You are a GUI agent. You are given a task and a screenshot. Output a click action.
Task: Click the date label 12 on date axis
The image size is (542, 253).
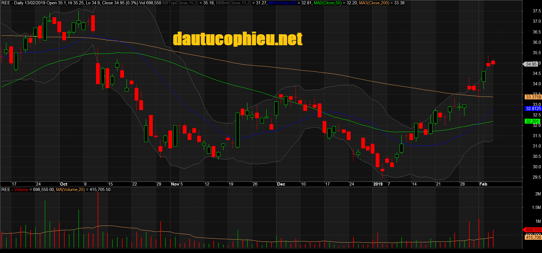point(207,184)
